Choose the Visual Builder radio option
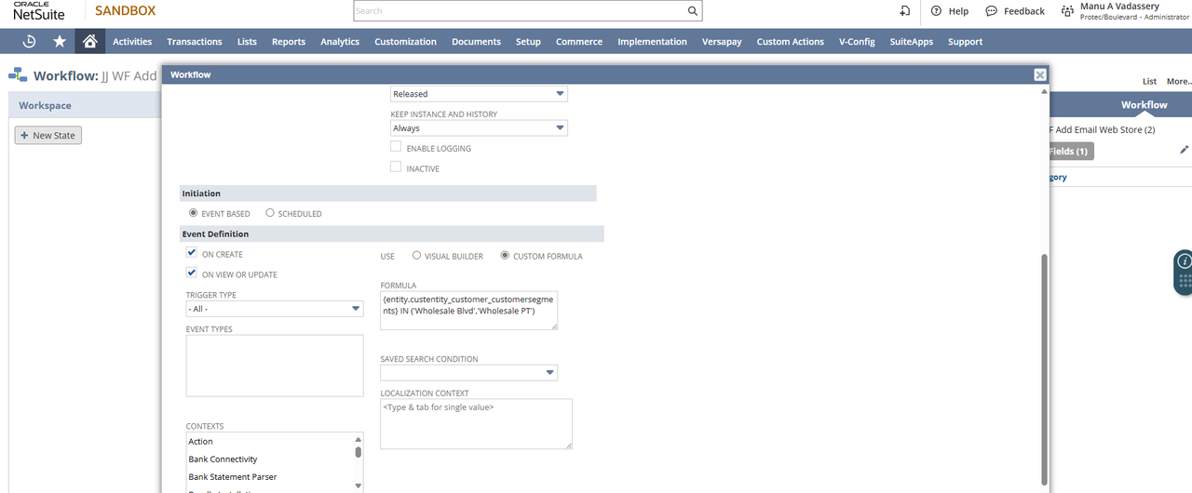Screen dimensions: 1192x493 tap(416, 256)
